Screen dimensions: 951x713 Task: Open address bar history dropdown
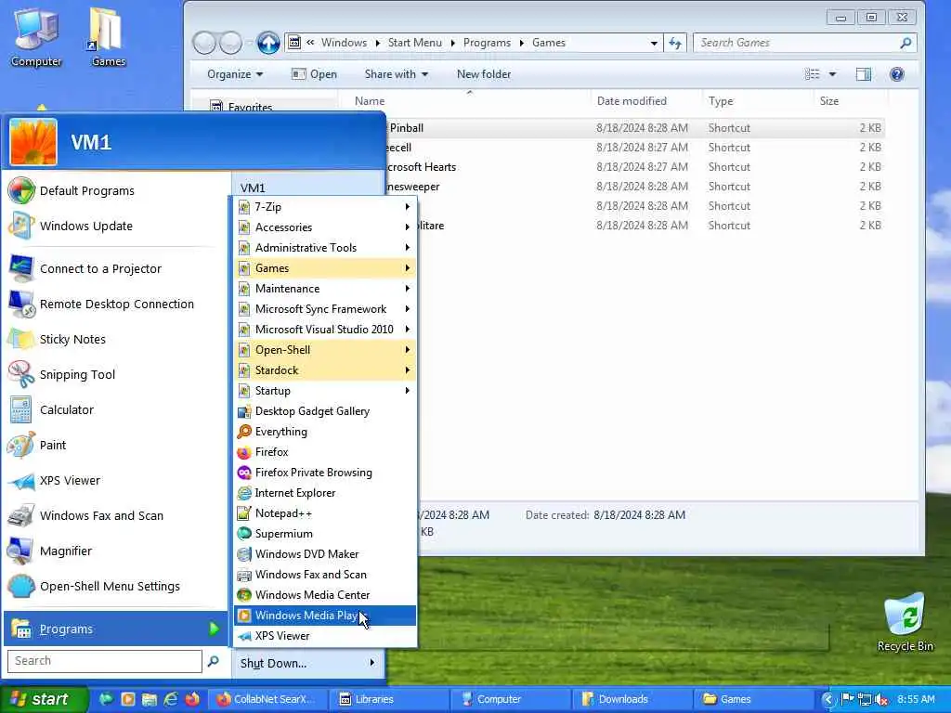653,43
